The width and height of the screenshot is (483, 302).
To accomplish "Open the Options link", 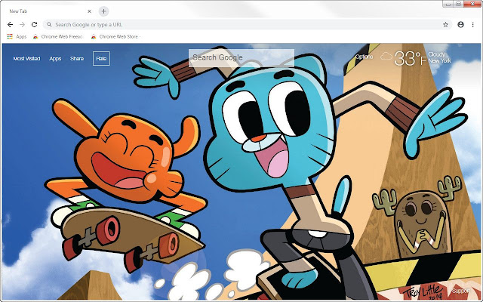I will click(364, 57).
